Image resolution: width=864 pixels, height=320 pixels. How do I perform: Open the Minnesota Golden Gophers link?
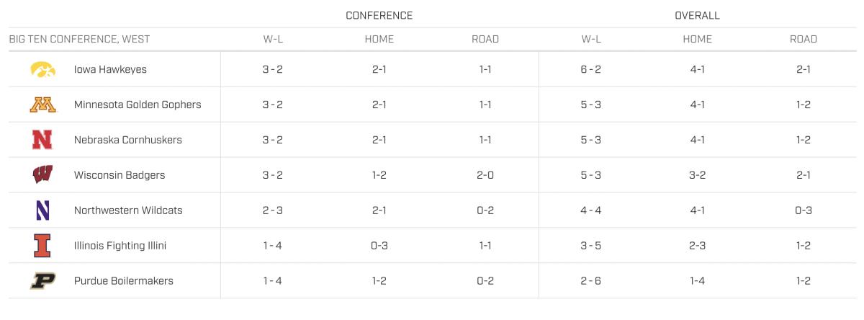click(138, 105)
